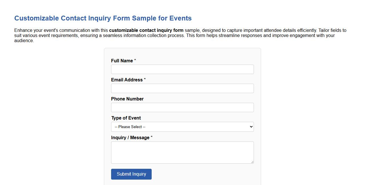Click the Full Name label
The image size is (365, 185).
[121, 61]
